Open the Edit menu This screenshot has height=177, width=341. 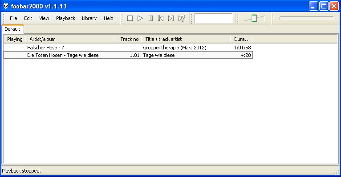(28, 18)
